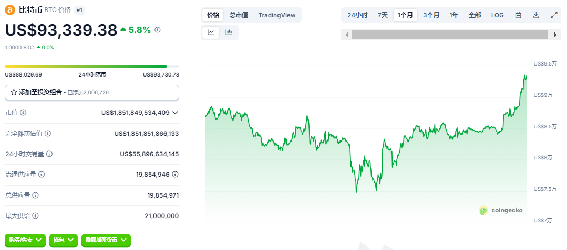Switch to line chart view icon
Image resolution: width=567 pixels, height=250 pixels.
click(x=211, y=32)
